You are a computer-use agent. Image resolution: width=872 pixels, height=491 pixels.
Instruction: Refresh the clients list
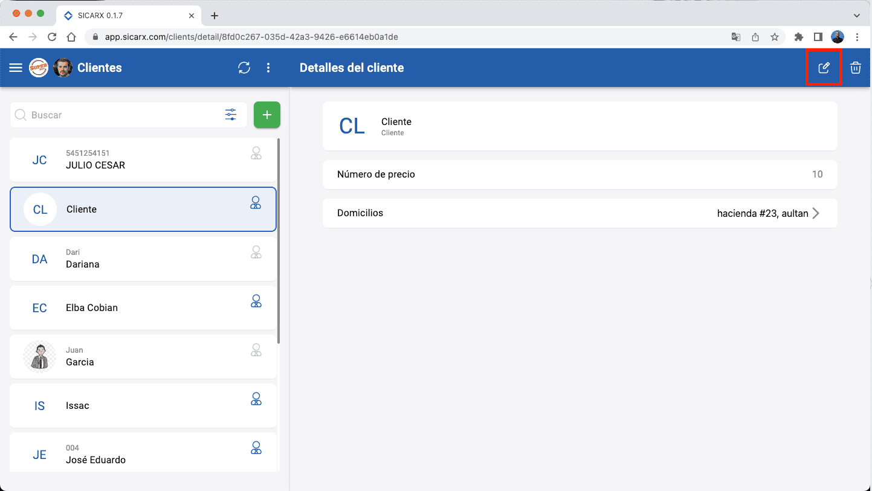[244, 68]
